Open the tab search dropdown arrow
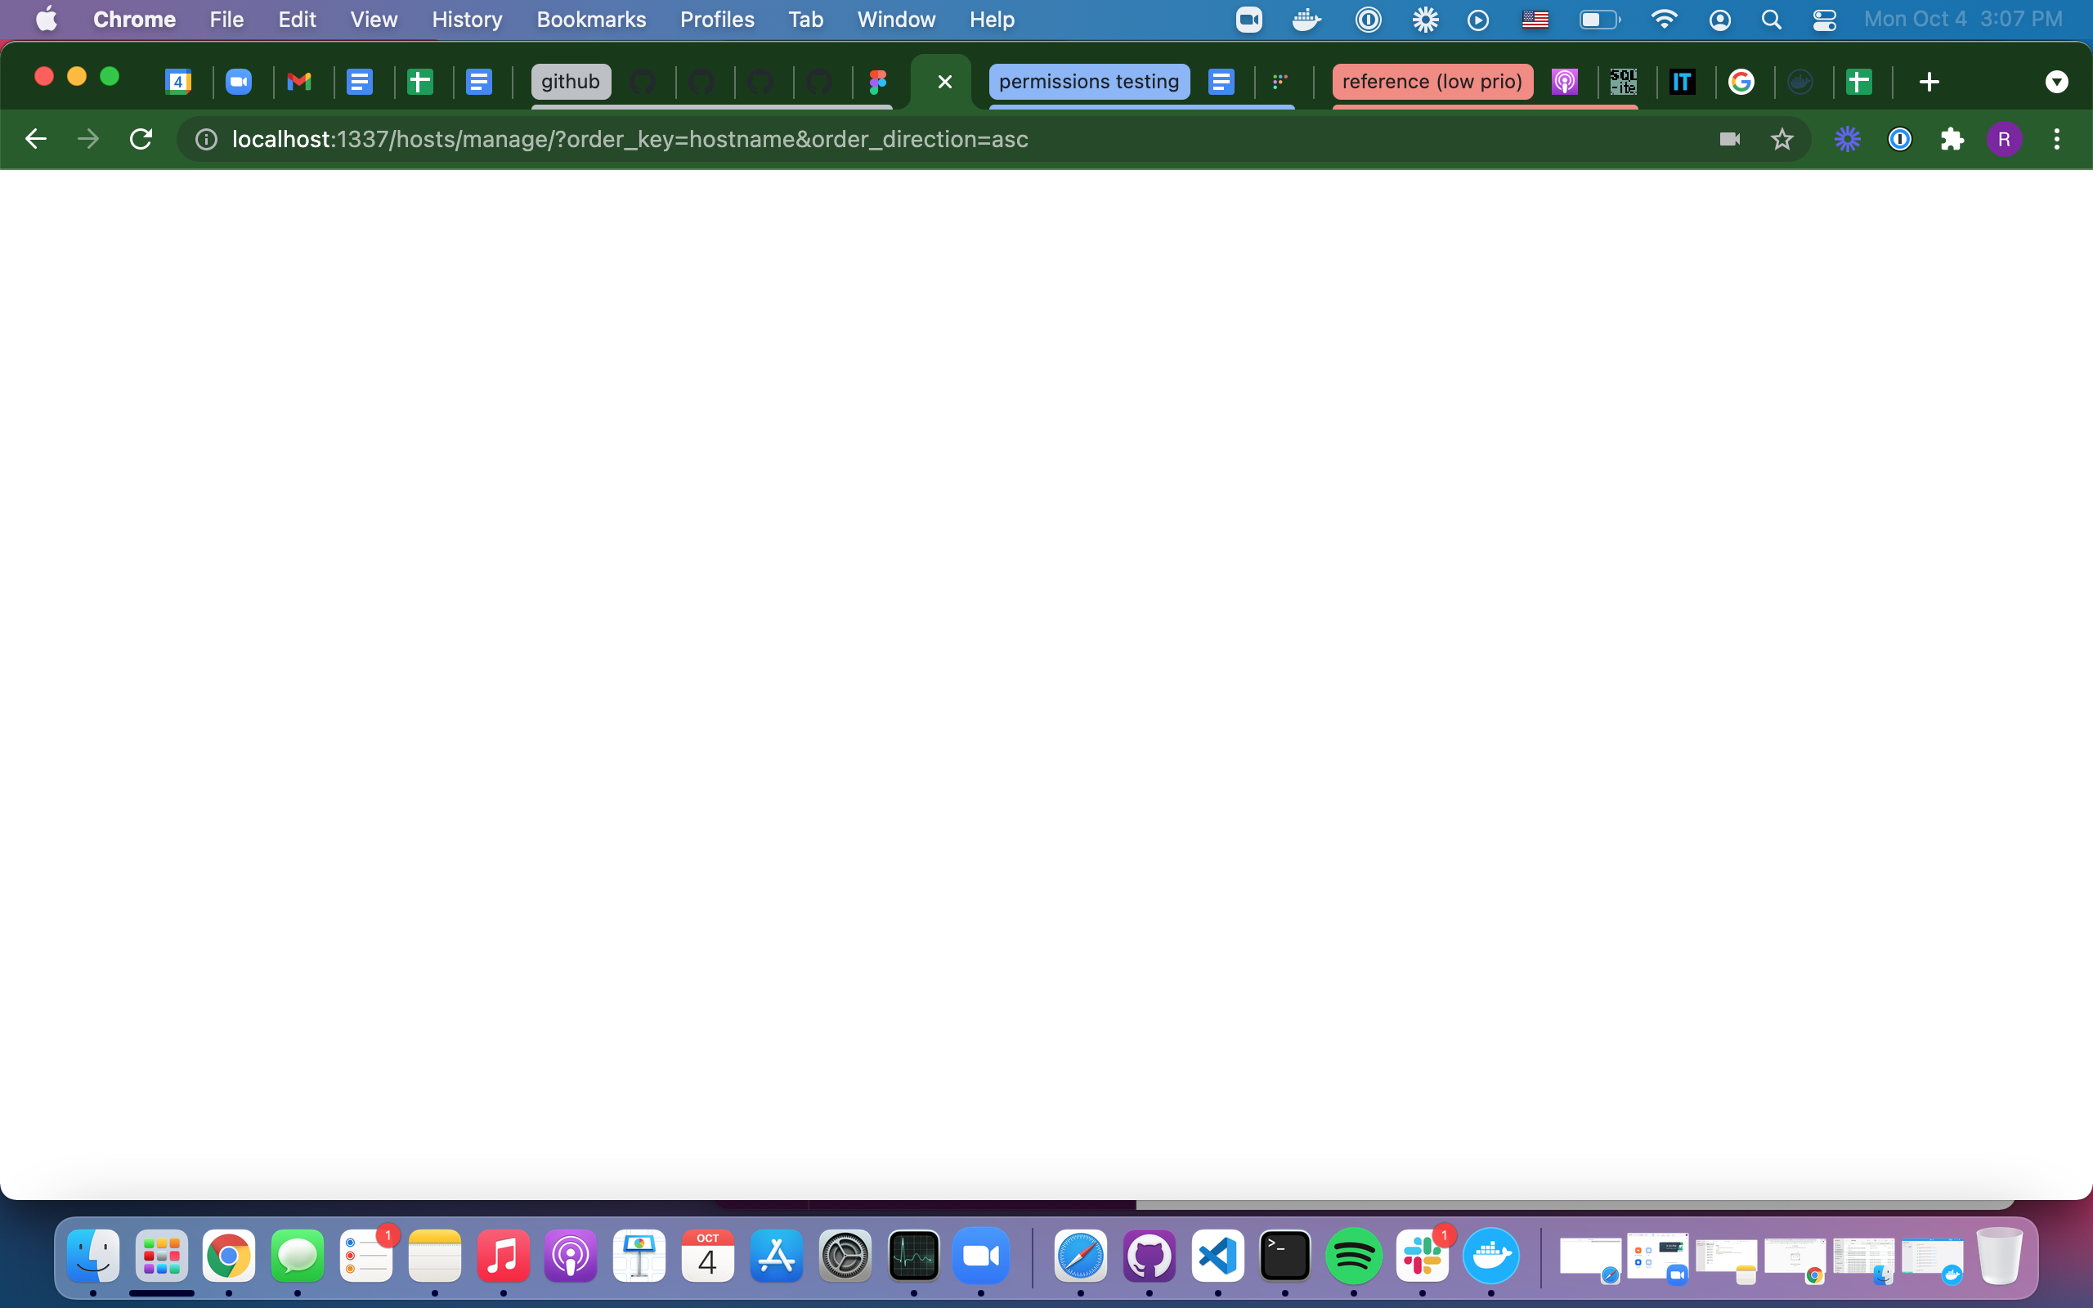 tap(2056, 83)
